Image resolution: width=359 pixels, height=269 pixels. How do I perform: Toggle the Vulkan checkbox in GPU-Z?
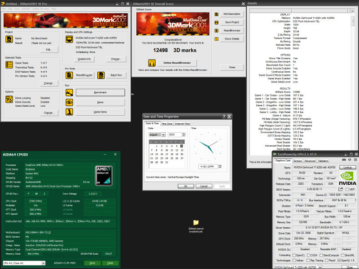tap(294, 260)
